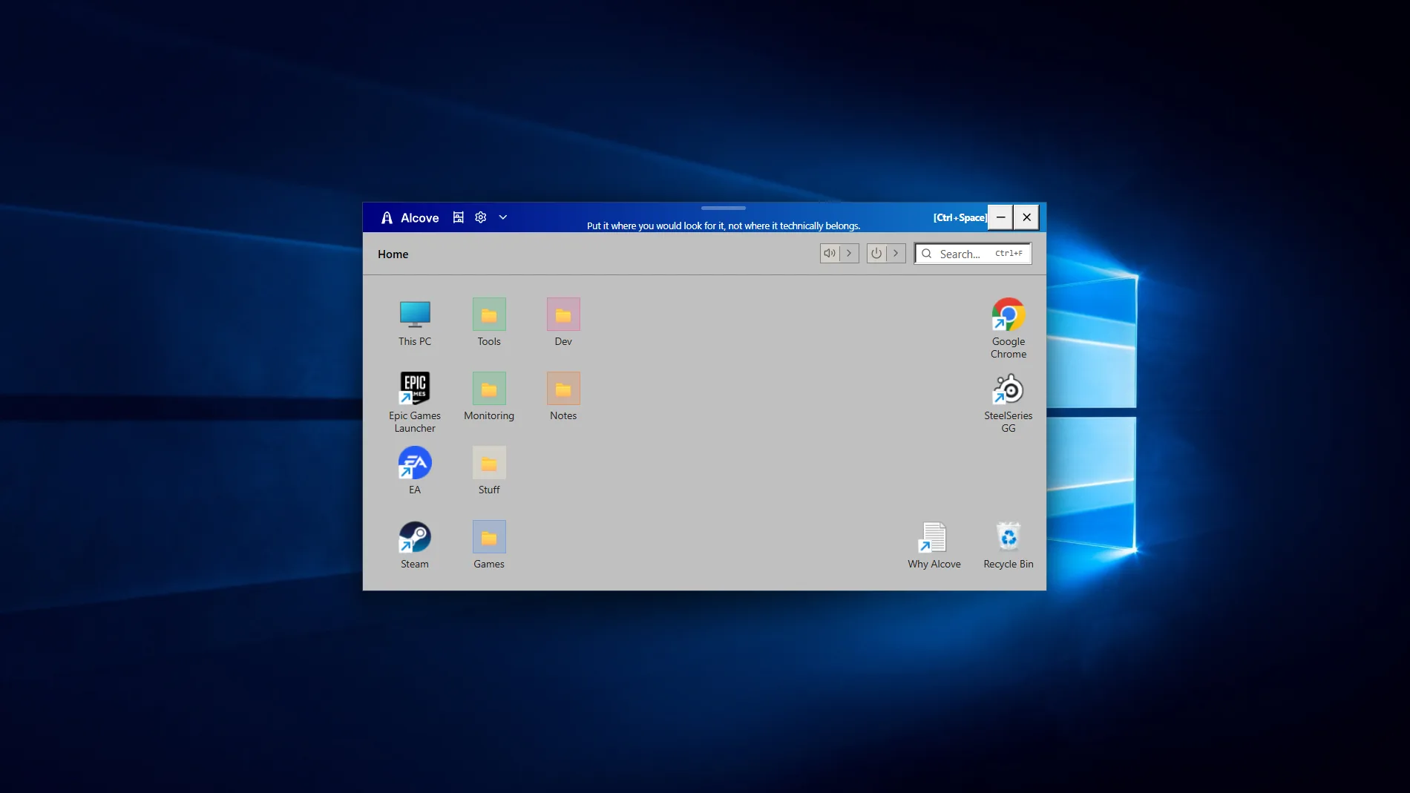Viewport: 1410px width, 793px height.
Task: Open the Dev folder
Action: [x=563, y=323]
